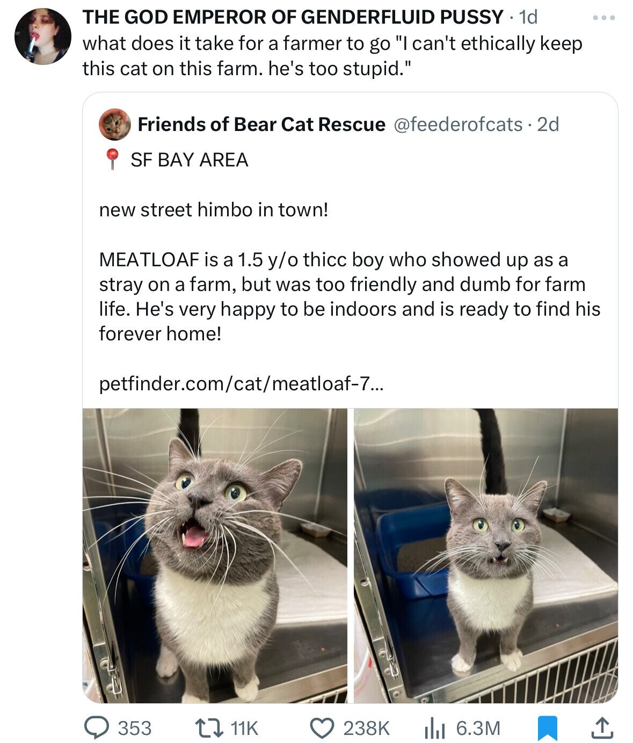Click the 11K reposts count
The height and width of the screenshot is (743, 633).
pyautogui.click(x=244, y=728)
